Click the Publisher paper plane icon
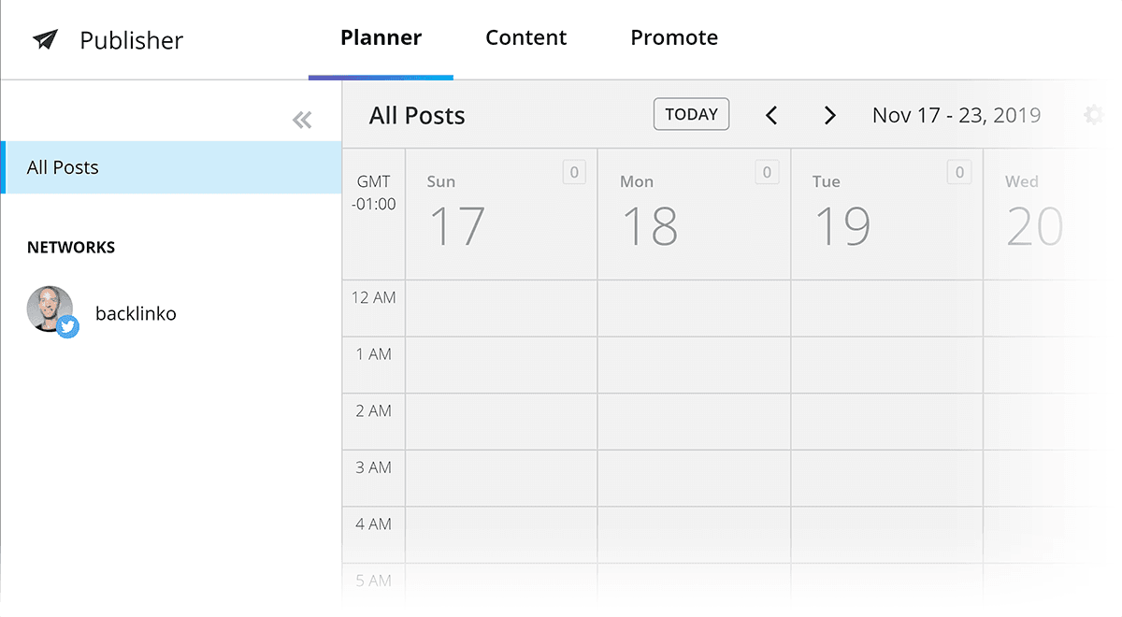This screenshot has width=1122, height=617. (x=45, y=39)
